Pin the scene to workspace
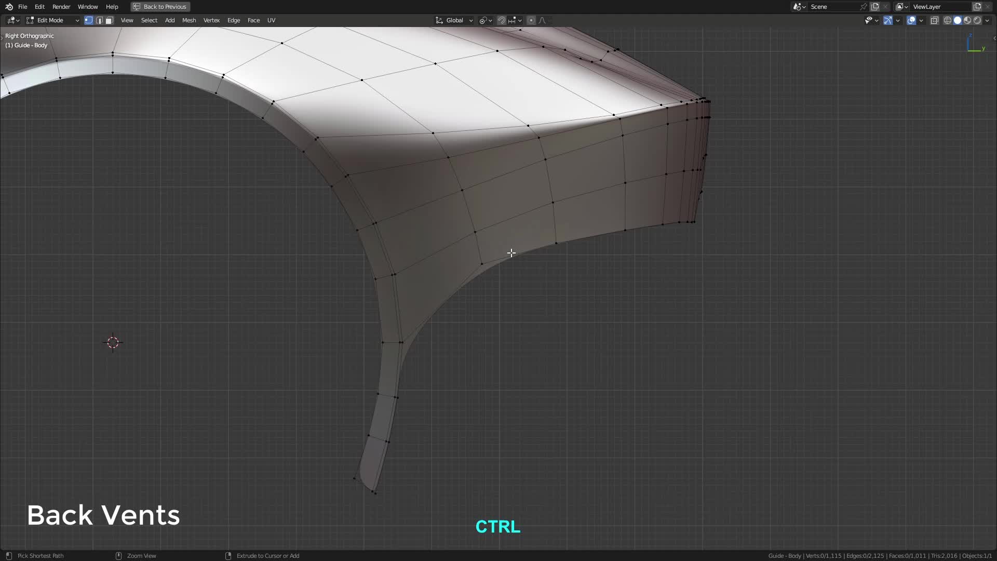Viewport: 997px width, 561px height. click(x=864, y=7)
